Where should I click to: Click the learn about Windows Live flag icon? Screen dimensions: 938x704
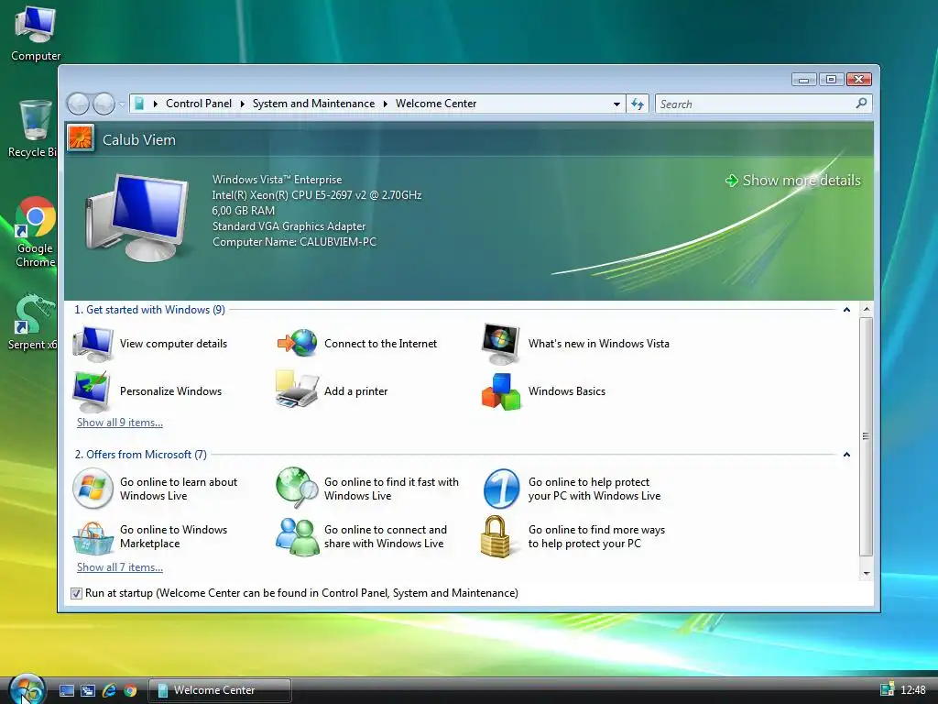tap(93, 489)
